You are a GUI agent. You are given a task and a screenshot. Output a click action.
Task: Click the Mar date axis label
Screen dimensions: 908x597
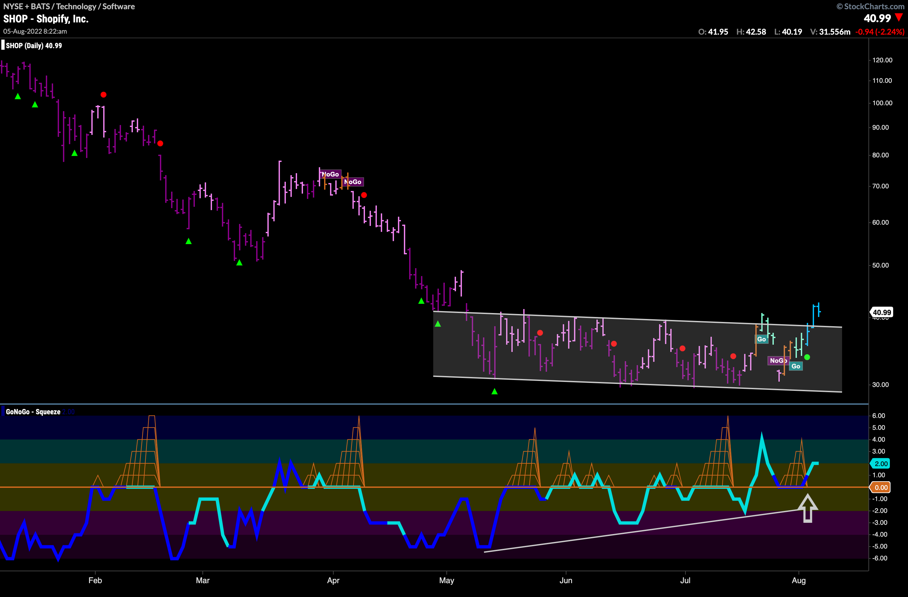tap(202, 580)
